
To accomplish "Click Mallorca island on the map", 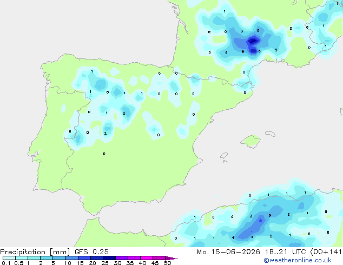I will (250, 141).
